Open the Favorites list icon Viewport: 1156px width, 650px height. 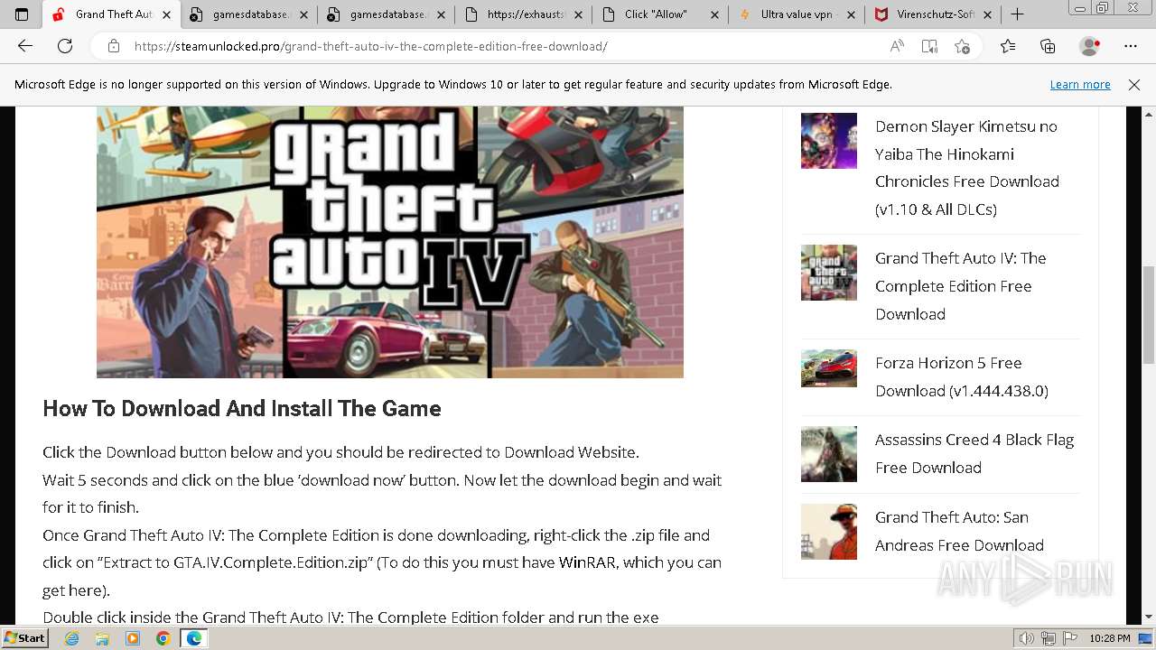coord(1008,46)
